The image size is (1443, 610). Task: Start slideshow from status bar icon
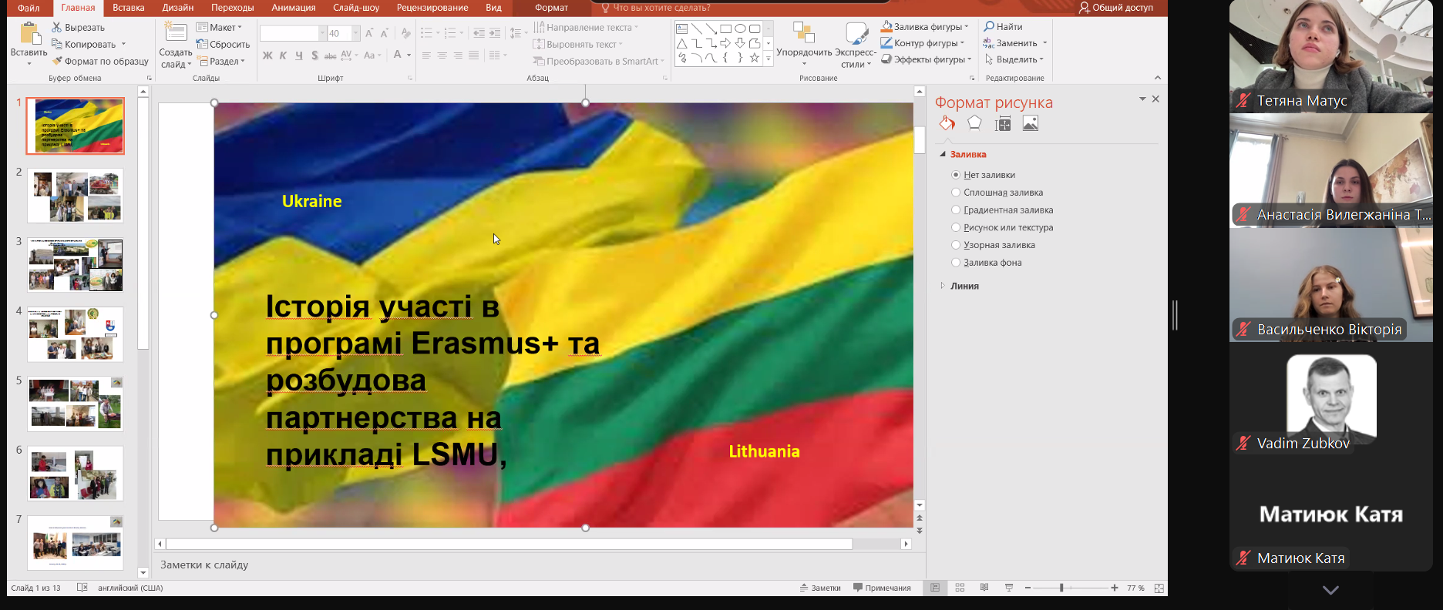1009,588
